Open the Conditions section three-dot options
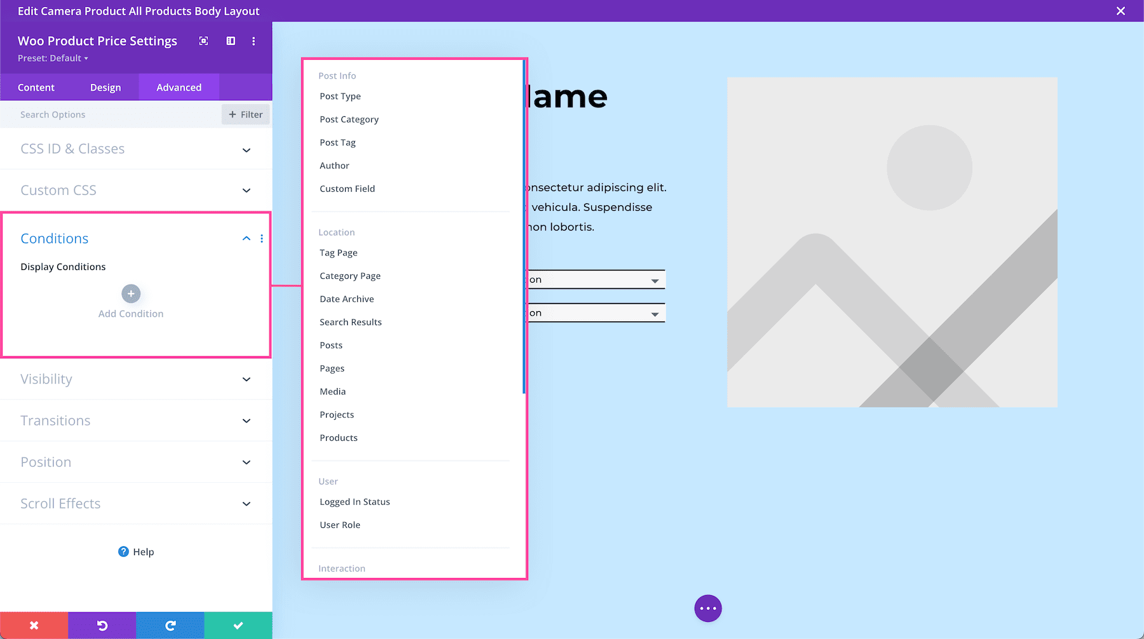The width and height of the screenshot is (1144, 639). coord(262,239)
